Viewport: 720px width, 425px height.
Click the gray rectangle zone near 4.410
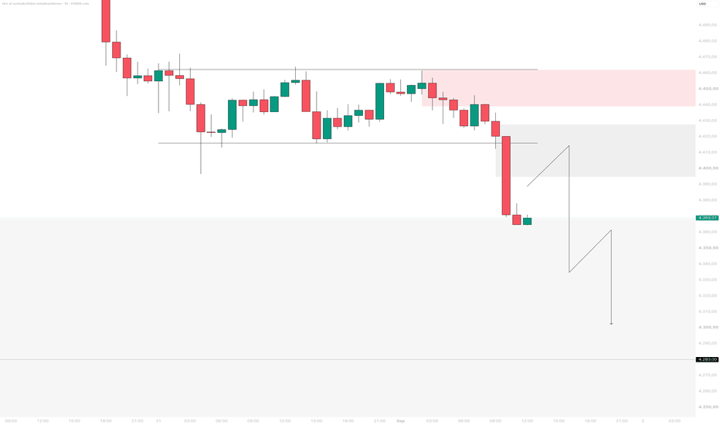(x=596, y=151)
